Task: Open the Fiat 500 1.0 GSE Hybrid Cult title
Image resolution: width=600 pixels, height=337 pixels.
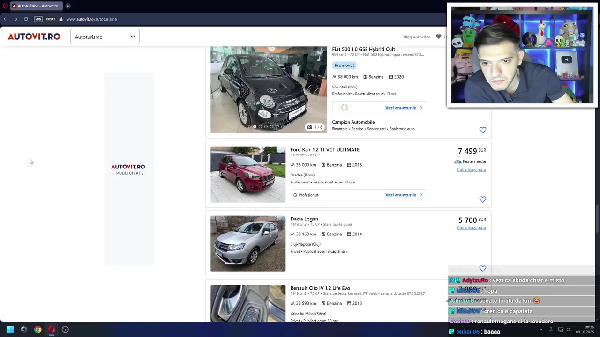Action: 363,49
